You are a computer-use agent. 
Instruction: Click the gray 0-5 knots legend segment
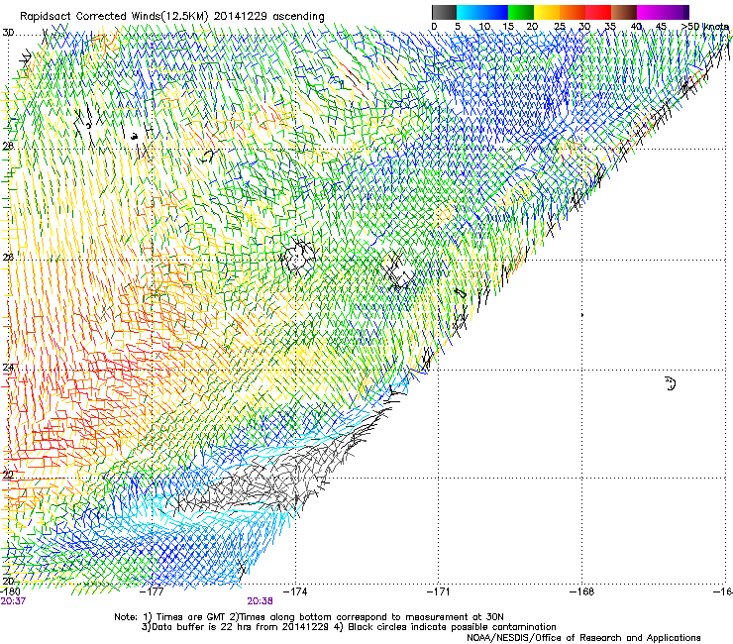tap(444, 12)
